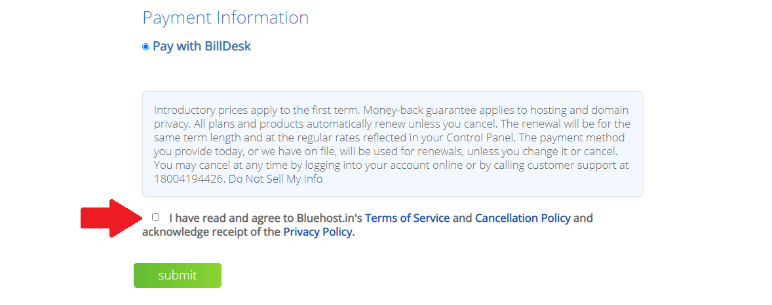Click the "Pay with BillDesk" label text
Screen dimensions: 772x305
tap(202, 46)
